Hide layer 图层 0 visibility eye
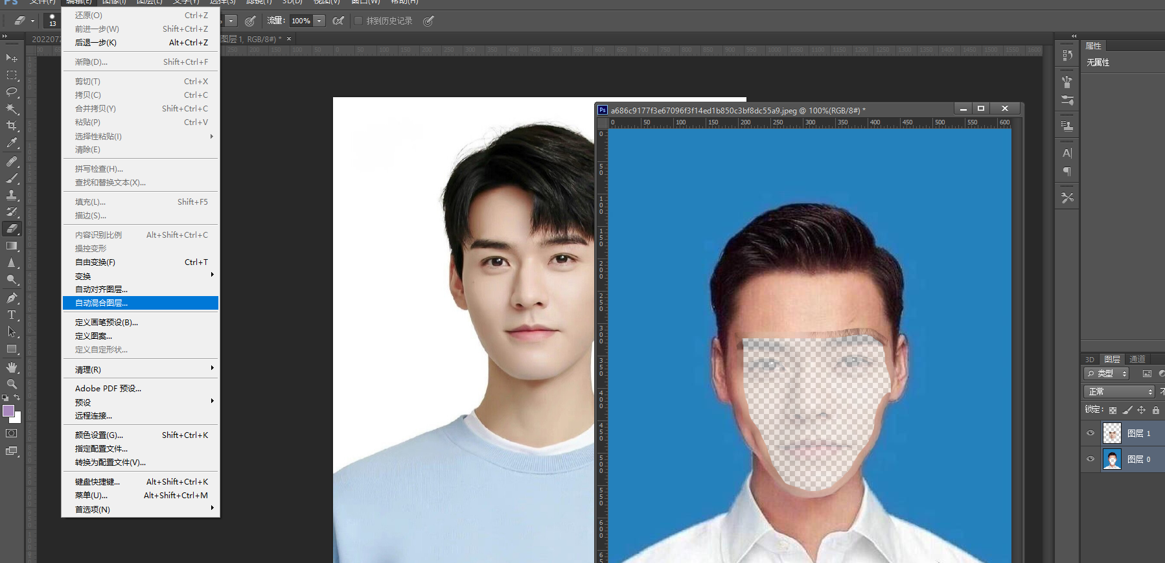The height and width of the screenshot is (563, 1165). point(1090,459)
